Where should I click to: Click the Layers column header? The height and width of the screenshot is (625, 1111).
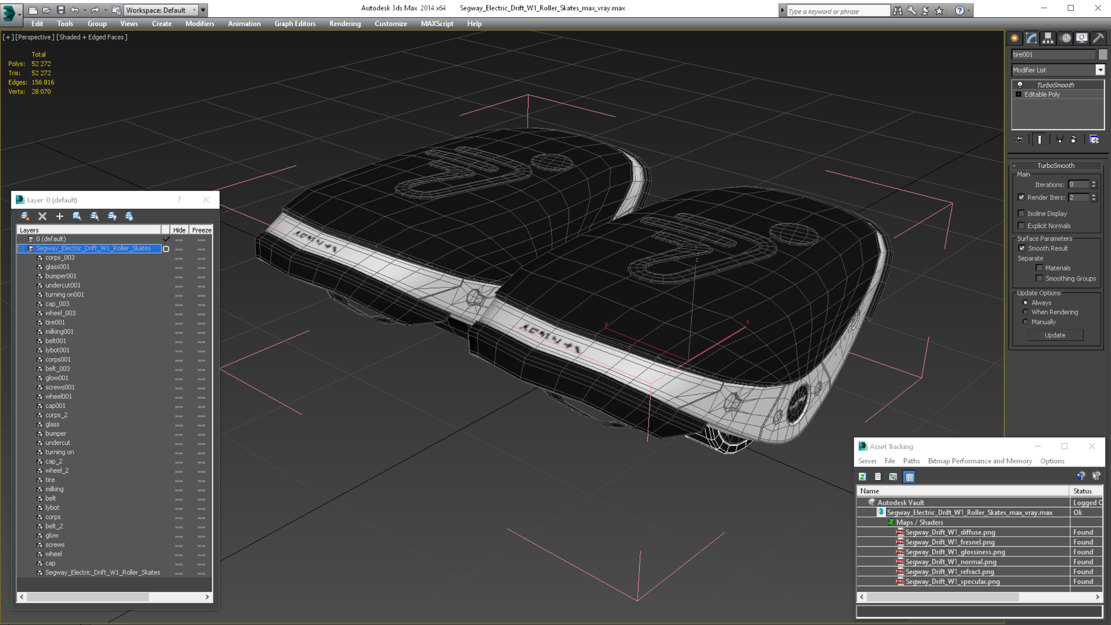coord(89,230)
